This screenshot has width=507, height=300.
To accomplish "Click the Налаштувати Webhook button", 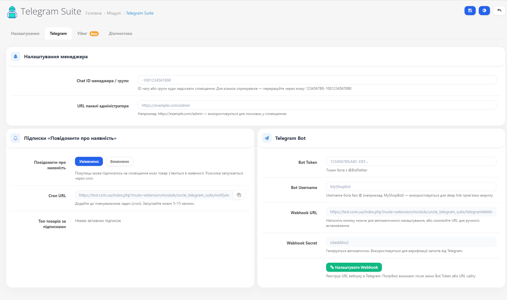I will pyautogui.click(x=354, y=267).
